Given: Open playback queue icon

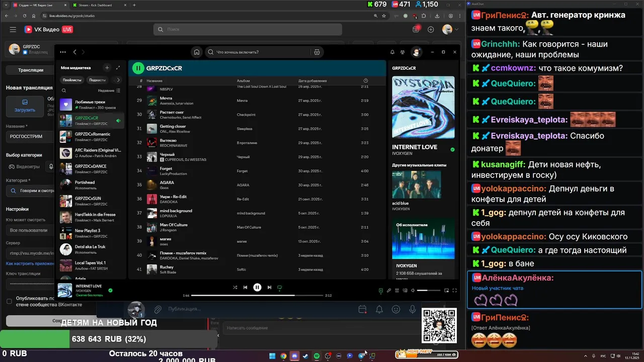Looking at the screenshot, I should pyautogui.click(x=397, y=290).
